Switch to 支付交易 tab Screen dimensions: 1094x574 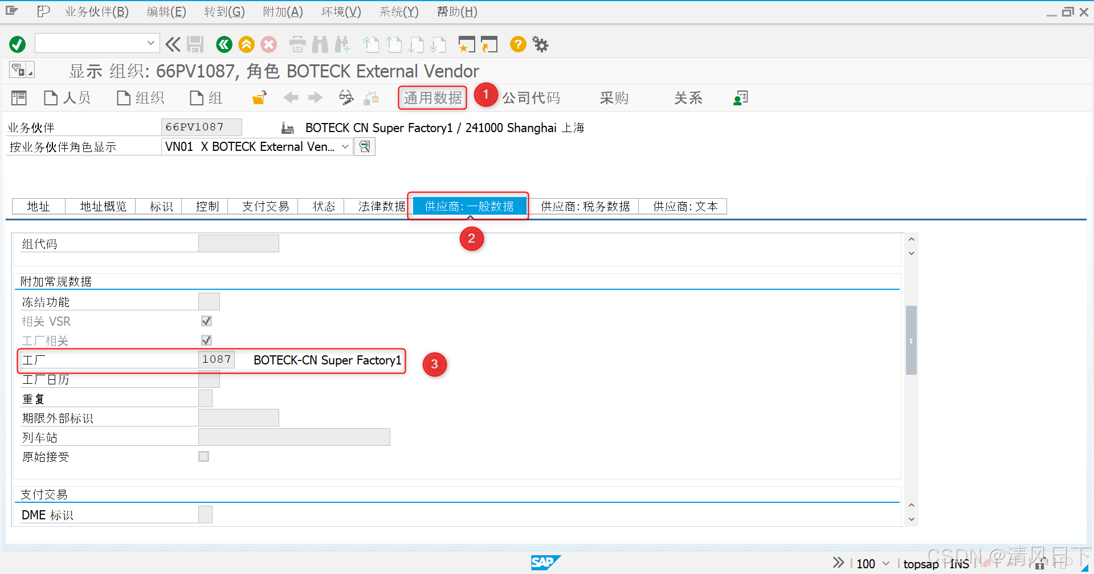(266, 206)
